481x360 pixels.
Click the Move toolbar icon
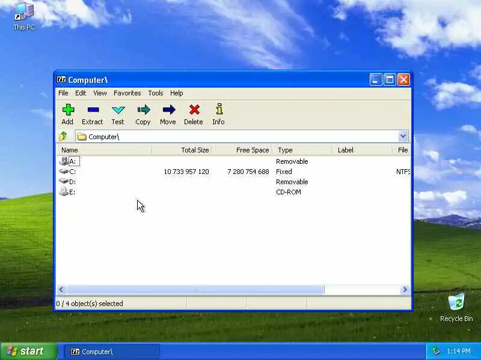pos(169,110)
